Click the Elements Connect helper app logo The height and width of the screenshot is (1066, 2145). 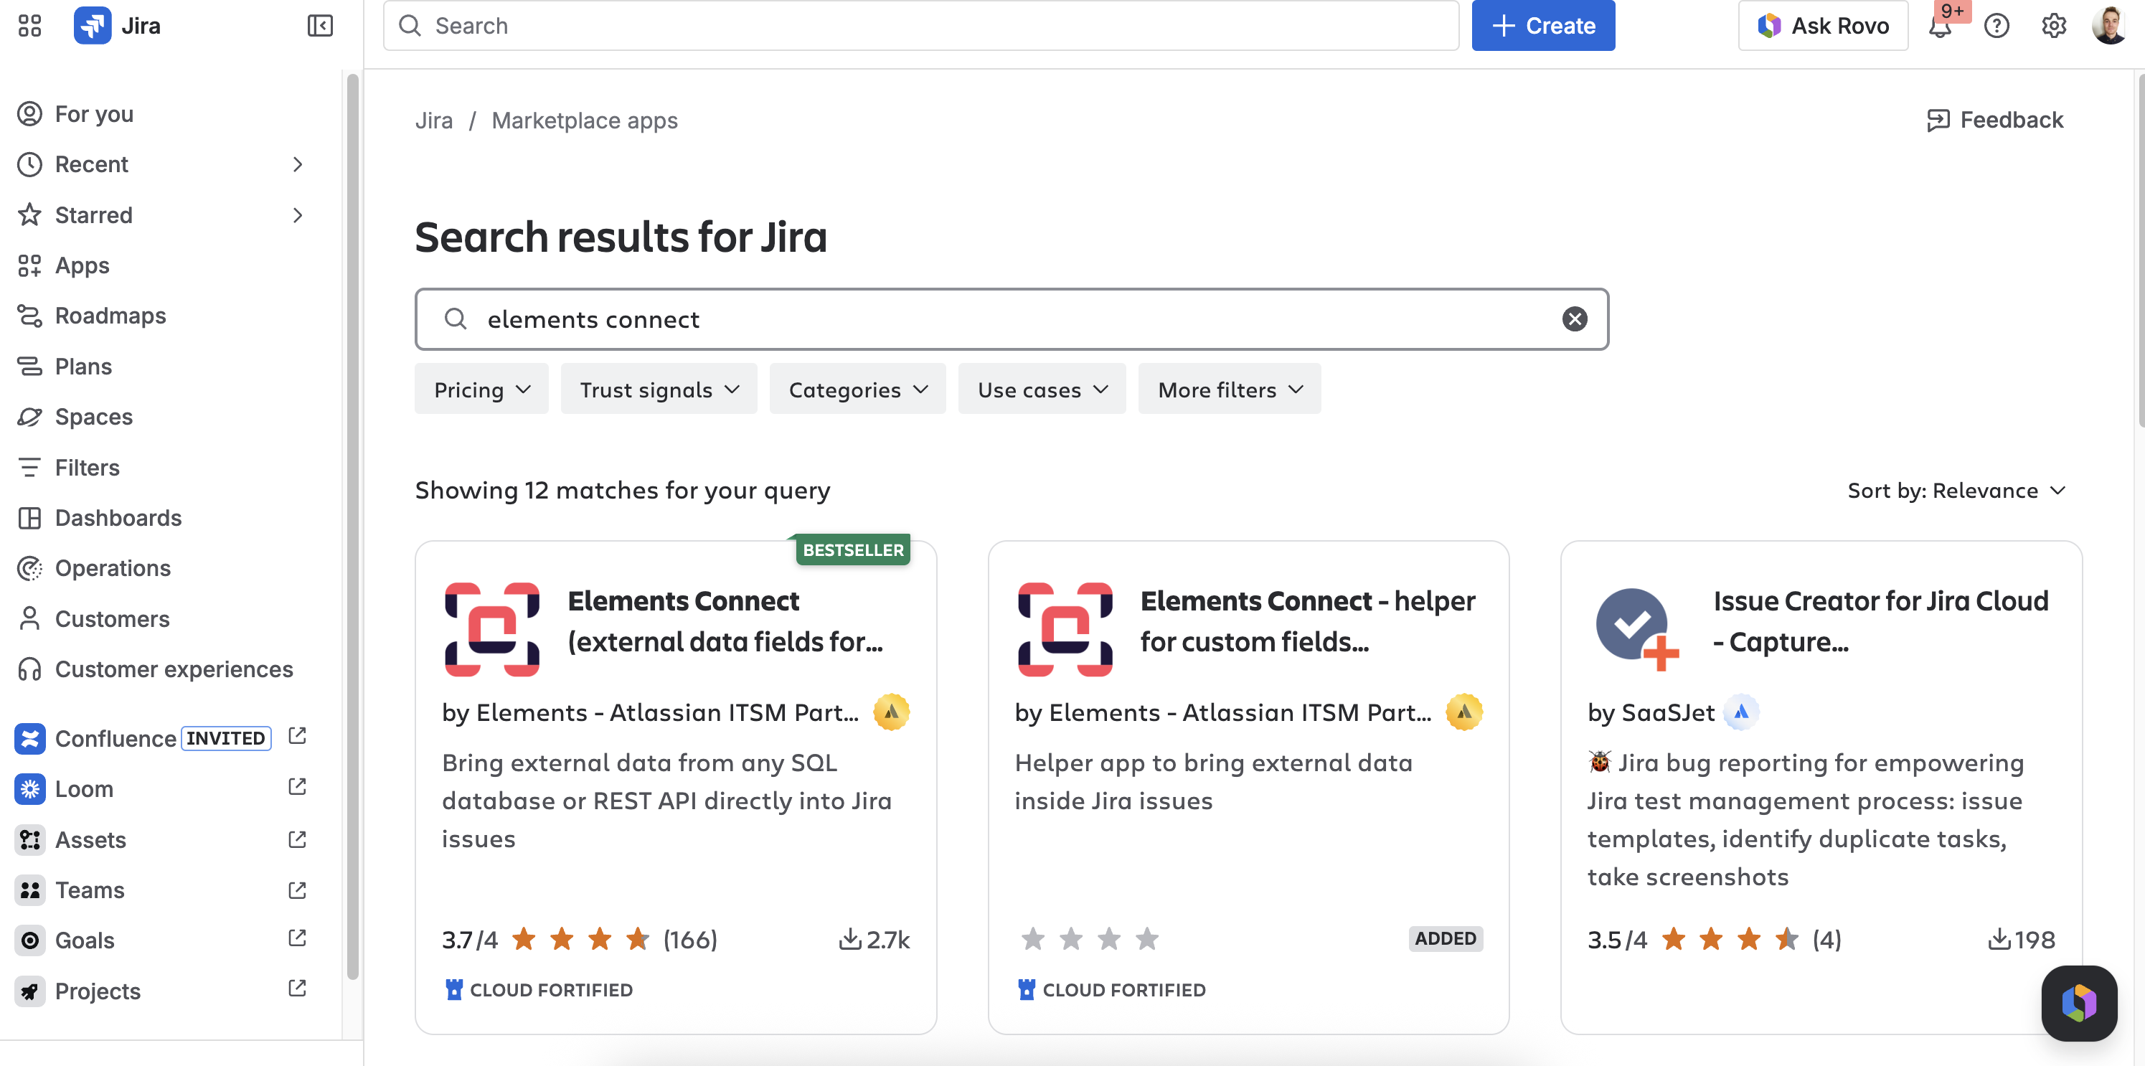[x=1065, y=629]
